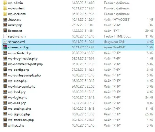The image size is (155, 132).
Task: Click the wp-config-sample.php file icon
Action: 5,75
